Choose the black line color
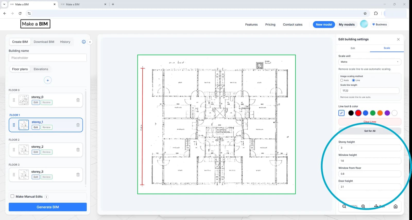Viewport: 412px width, 220px height. [351, 113]
